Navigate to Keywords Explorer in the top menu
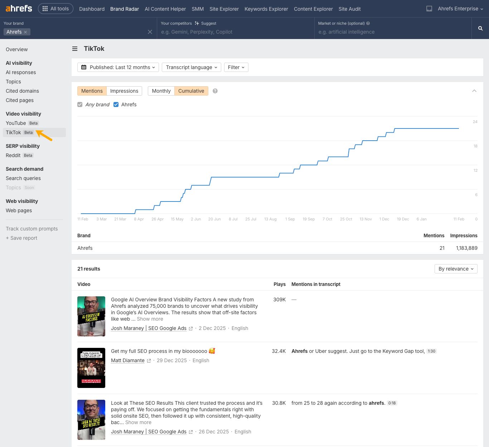Viewport: 489px width, 447px height. (266, 9)
